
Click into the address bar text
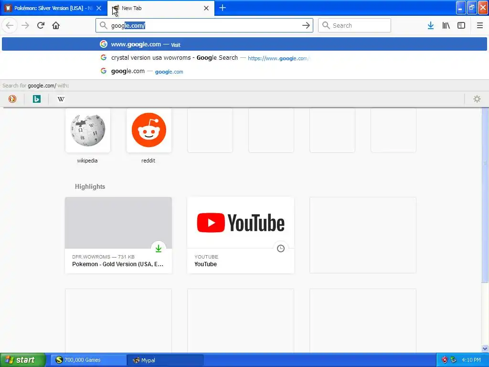pyautogui.click(x=204, y=26)
